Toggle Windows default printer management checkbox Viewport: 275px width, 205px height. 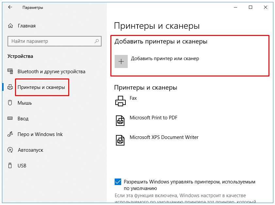[118, 182]
